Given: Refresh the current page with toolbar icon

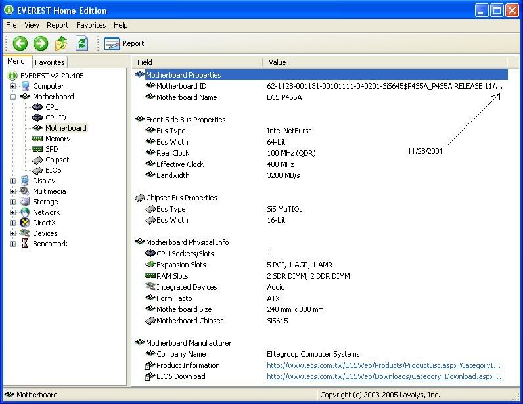Looking at the screenshot, I should click(81, 43).
